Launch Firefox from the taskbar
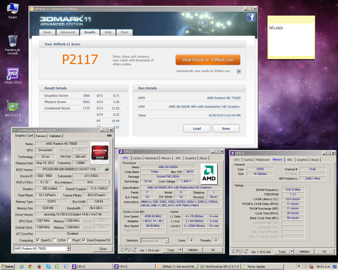This screenshot has height=270, width=338. pos(39,267)
